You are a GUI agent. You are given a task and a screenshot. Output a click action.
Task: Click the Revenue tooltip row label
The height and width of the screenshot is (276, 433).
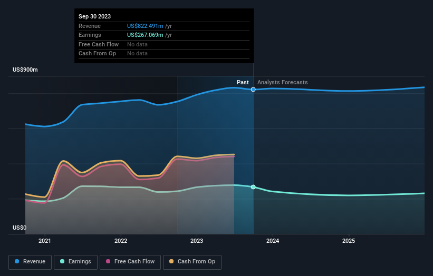click(x=90, y=26)
